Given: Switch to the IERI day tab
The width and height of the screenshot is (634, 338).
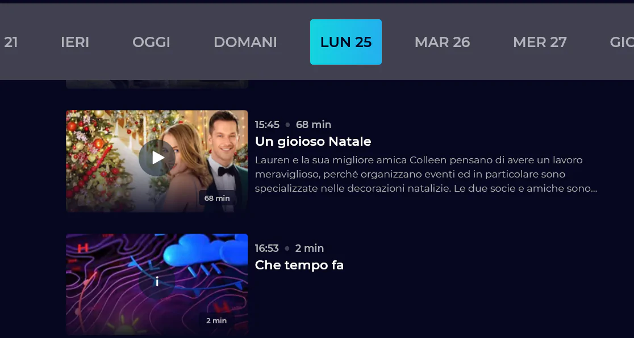Looking at the screenshot, I should (75, 42).
